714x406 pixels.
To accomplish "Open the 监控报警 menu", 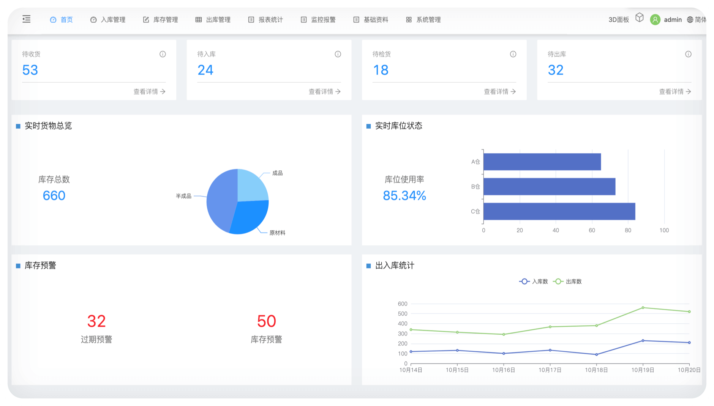I will [318, 20].
